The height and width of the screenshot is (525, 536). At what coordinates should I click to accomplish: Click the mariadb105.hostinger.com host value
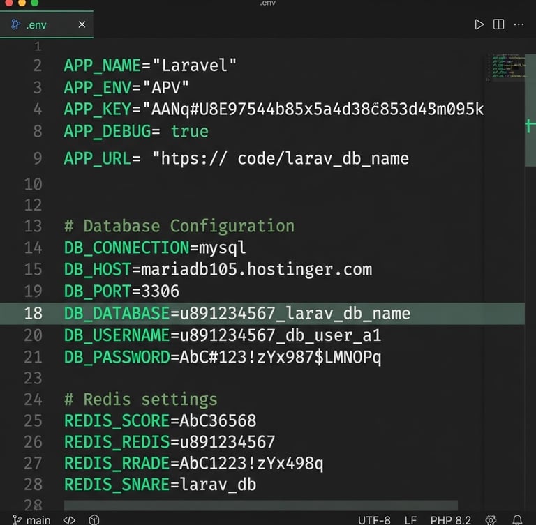click(256, 270)
